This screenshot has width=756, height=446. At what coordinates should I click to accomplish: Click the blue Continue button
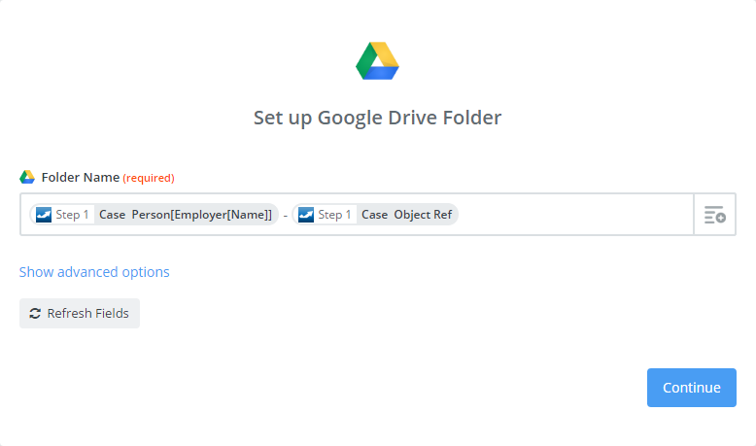(692, 388)
